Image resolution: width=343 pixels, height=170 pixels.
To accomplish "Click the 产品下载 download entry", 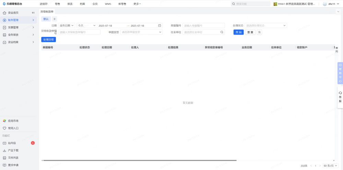I will click(13, 151).
